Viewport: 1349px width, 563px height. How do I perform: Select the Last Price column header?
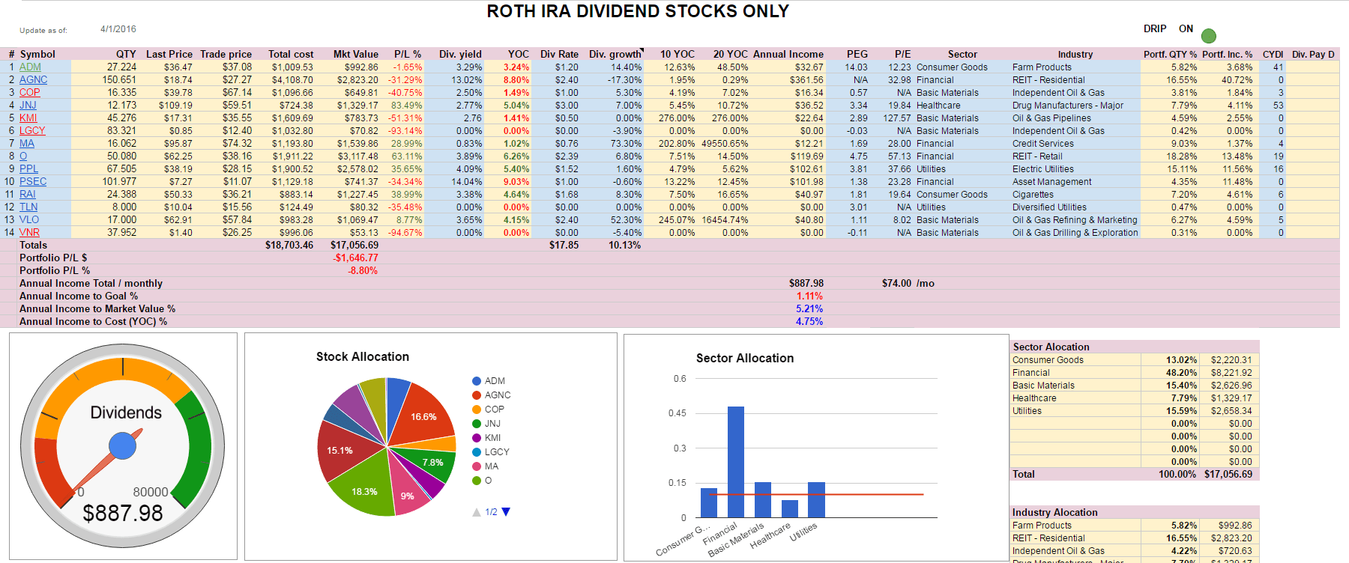(169, 54)
